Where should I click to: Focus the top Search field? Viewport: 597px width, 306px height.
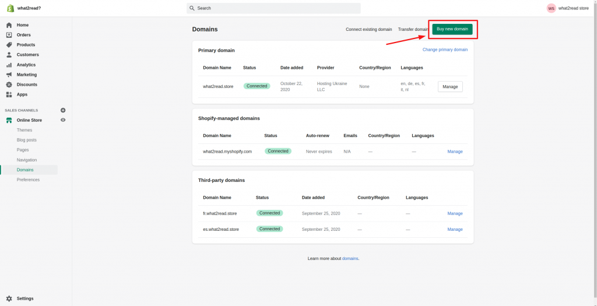(x=273, y=8)
